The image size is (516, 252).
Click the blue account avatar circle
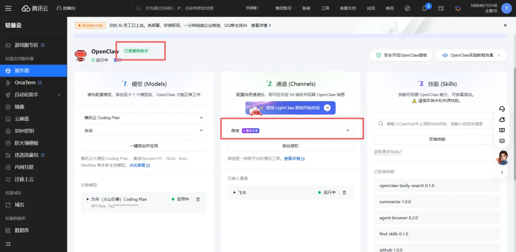(x=506, y=8)
